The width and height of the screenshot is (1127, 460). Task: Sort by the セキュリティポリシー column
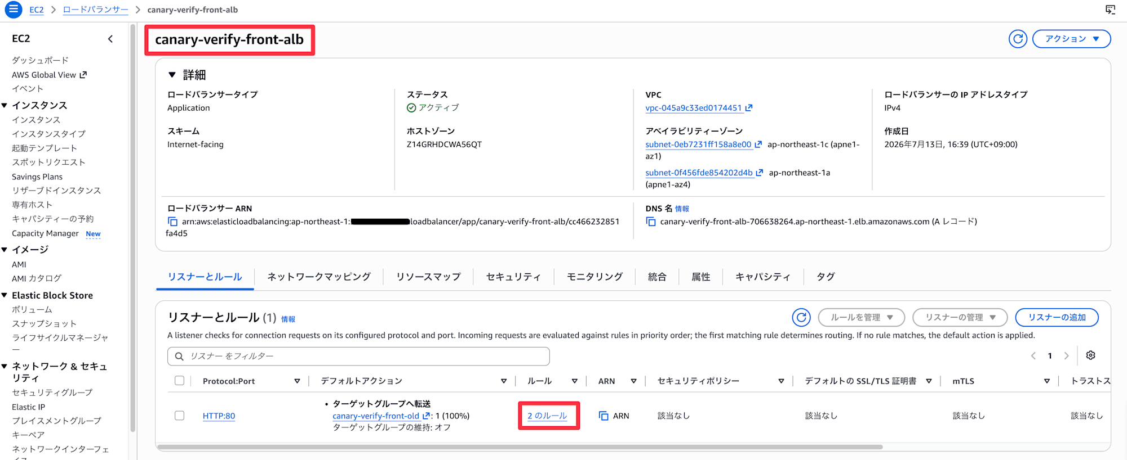click(x=781, y=381)
